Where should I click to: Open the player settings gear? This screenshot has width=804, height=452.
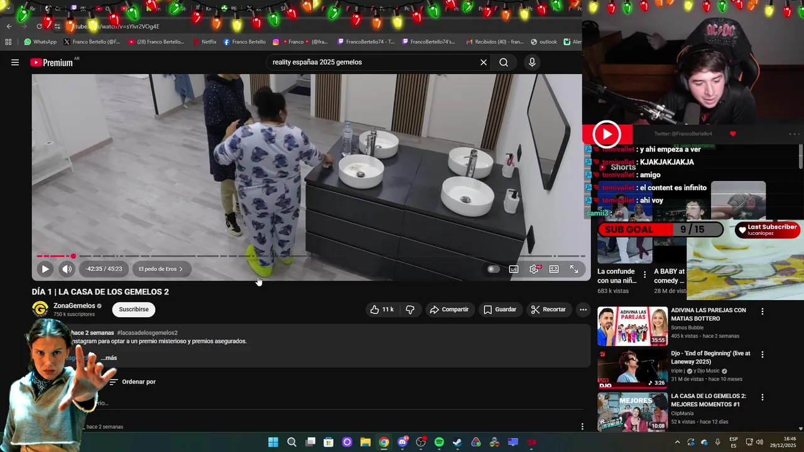coord(534,269)
